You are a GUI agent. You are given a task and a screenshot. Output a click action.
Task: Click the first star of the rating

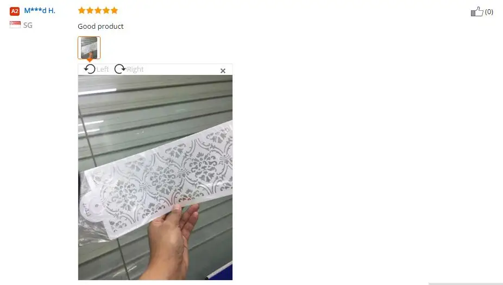82,10
